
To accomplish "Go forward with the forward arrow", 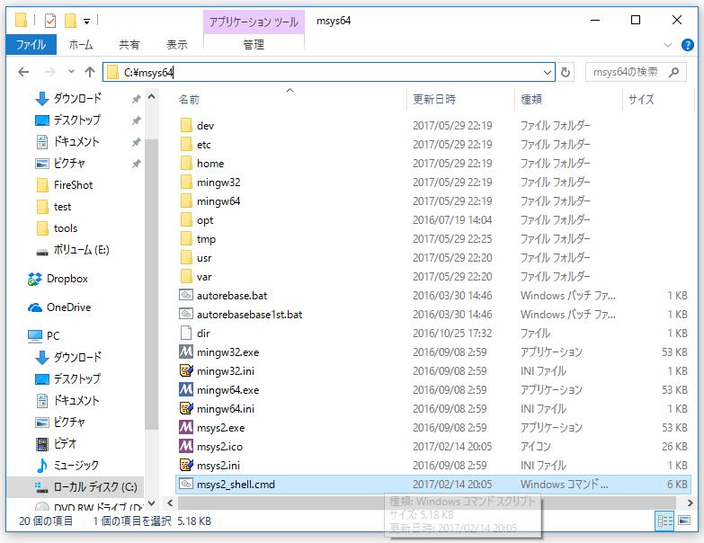I will coord(49,72).
